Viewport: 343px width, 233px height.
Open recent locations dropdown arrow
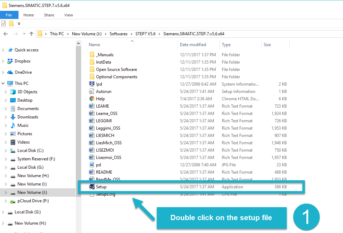tap(24, 34)
